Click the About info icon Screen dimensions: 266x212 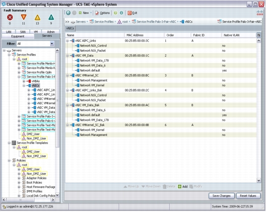[x=122, y=13]
